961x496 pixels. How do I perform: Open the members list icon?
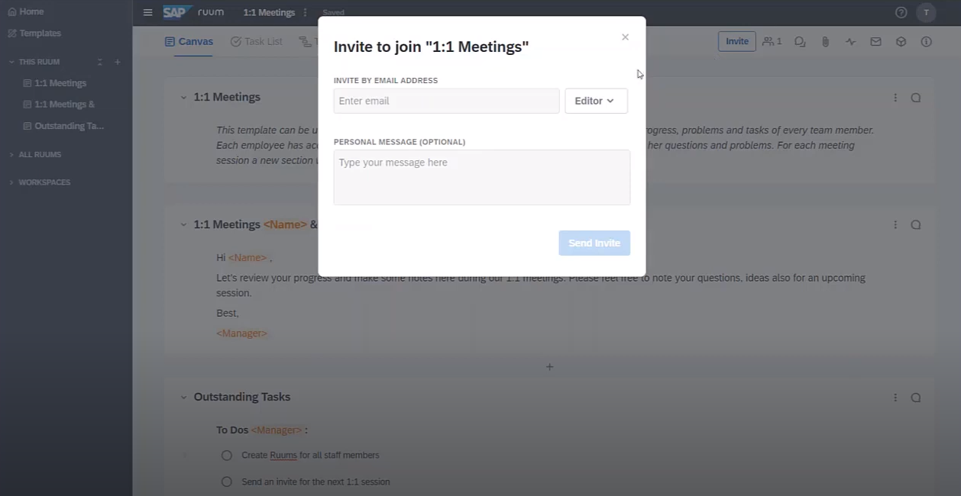tap(772, 41)
